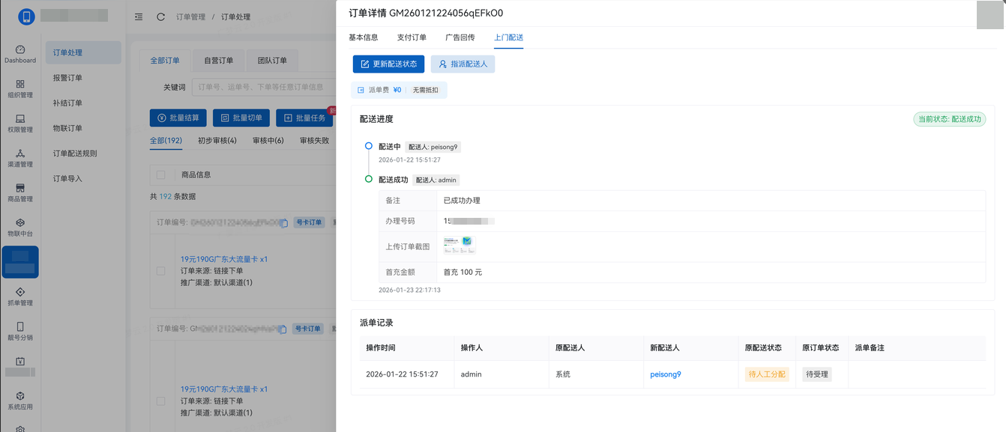Open the 全部订单 tab
1006x432 pixels.
(x=165, y=61)
